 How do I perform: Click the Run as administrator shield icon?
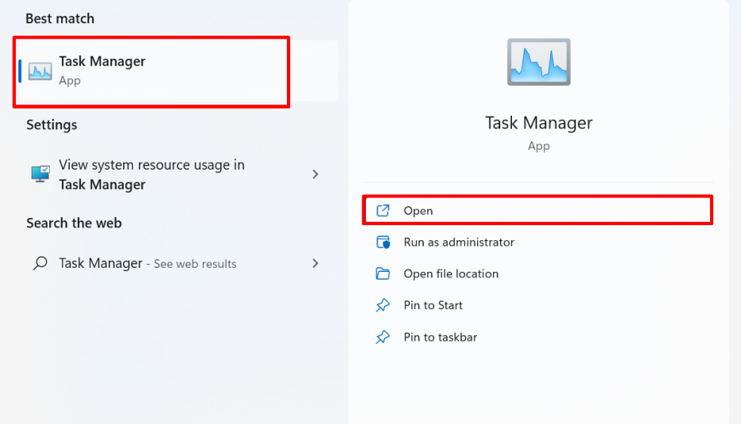[x=383, y=243]
